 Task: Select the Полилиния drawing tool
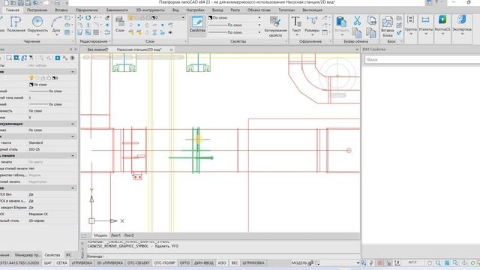[16, 24]
